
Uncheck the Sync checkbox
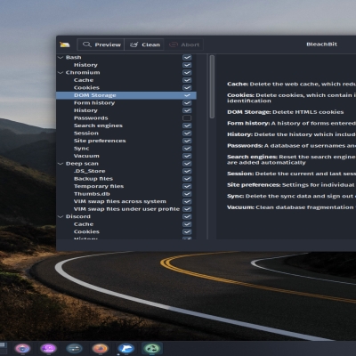coord(187,149)
